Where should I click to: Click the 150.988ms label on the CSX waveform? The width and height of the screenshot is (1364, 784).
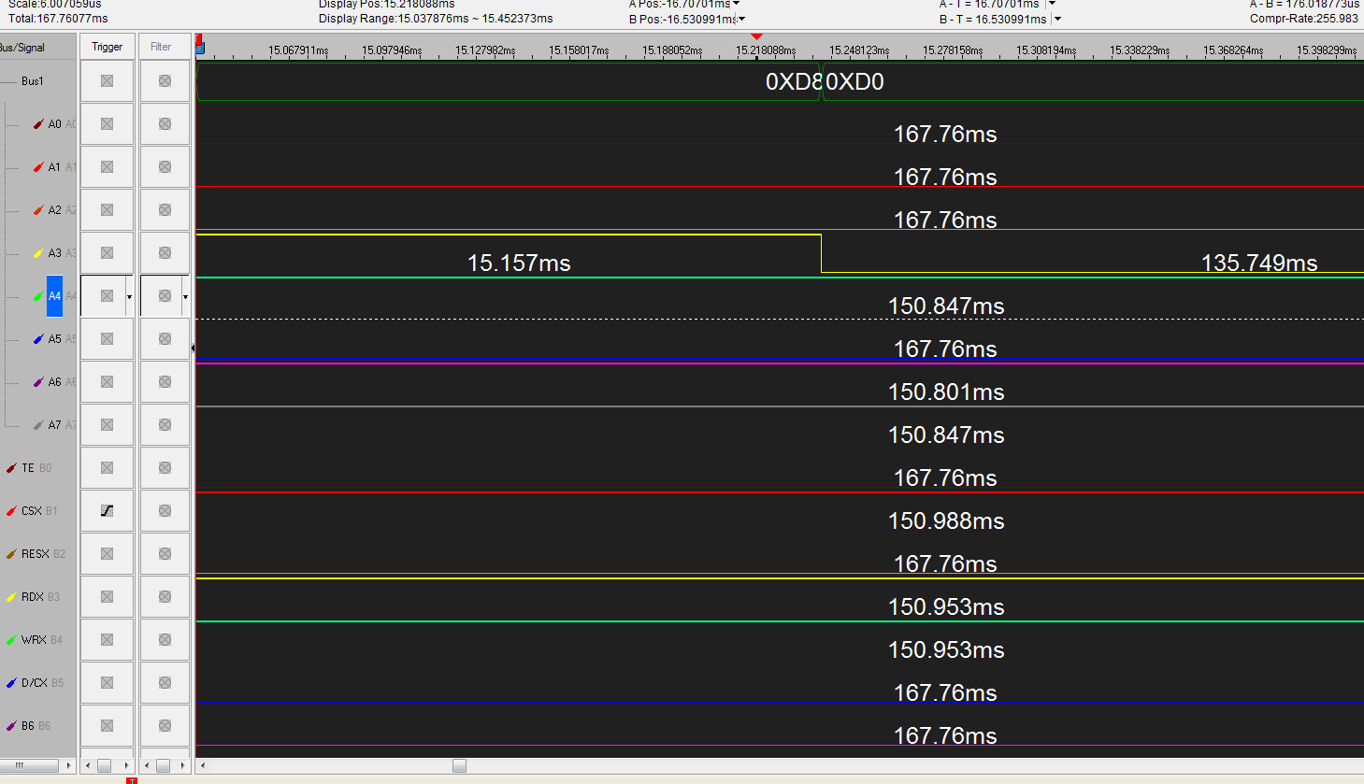(x=946, y=521)
